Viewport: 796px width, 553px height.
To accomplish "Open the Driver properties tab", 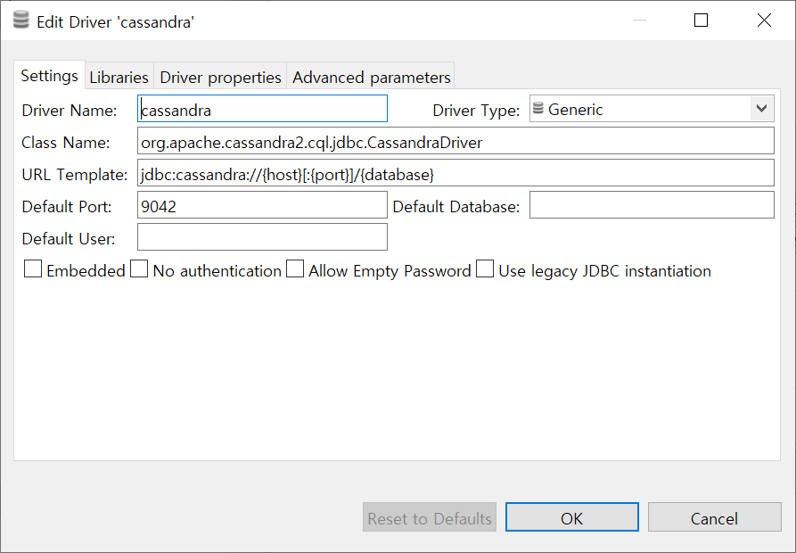I will 220,77.
